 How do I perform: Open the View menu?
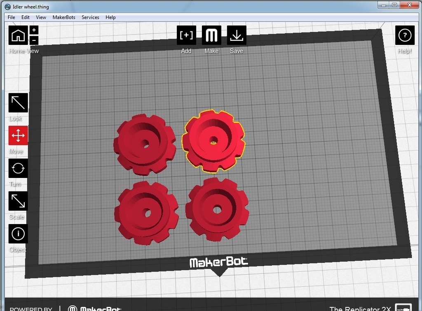point(40,17)
